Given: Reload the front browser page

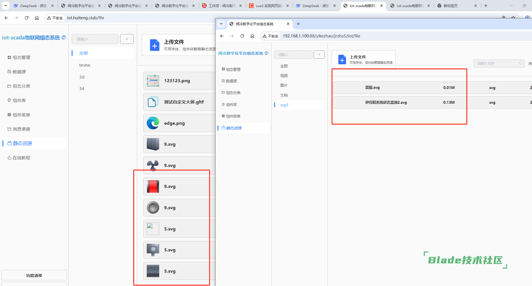Looking at the screenshot, I should point(242,36).
